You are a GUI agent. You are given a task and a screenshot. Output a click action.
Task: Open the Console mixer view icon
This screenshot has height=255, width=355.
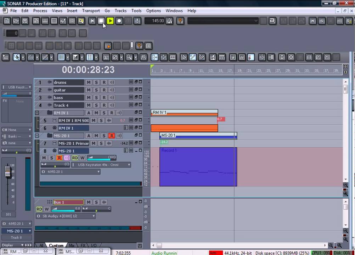(x=63, y=21)
